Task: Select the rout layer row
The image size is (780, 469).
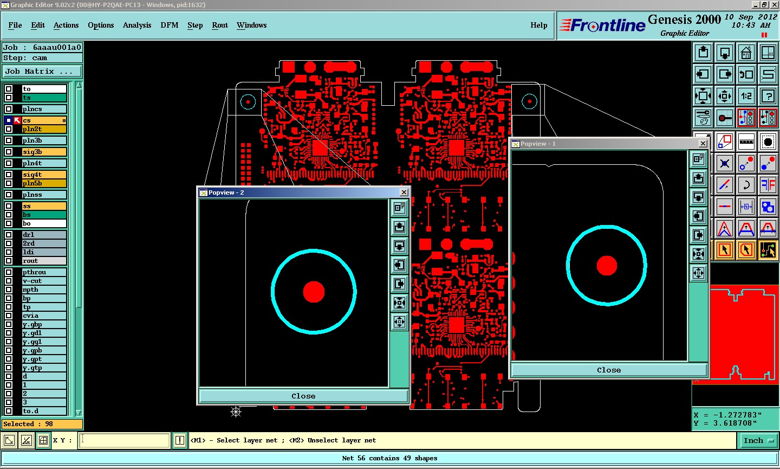Action: click(44, 261)
